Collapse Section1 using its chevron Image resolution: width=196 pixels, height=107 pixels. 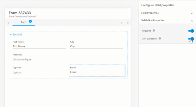[11, 35]
